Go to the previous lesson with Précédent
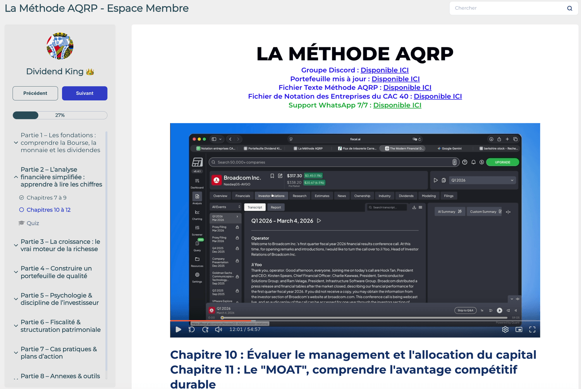Image resolution: width=581 pixels, height=389 pixels. click(35, 93)
